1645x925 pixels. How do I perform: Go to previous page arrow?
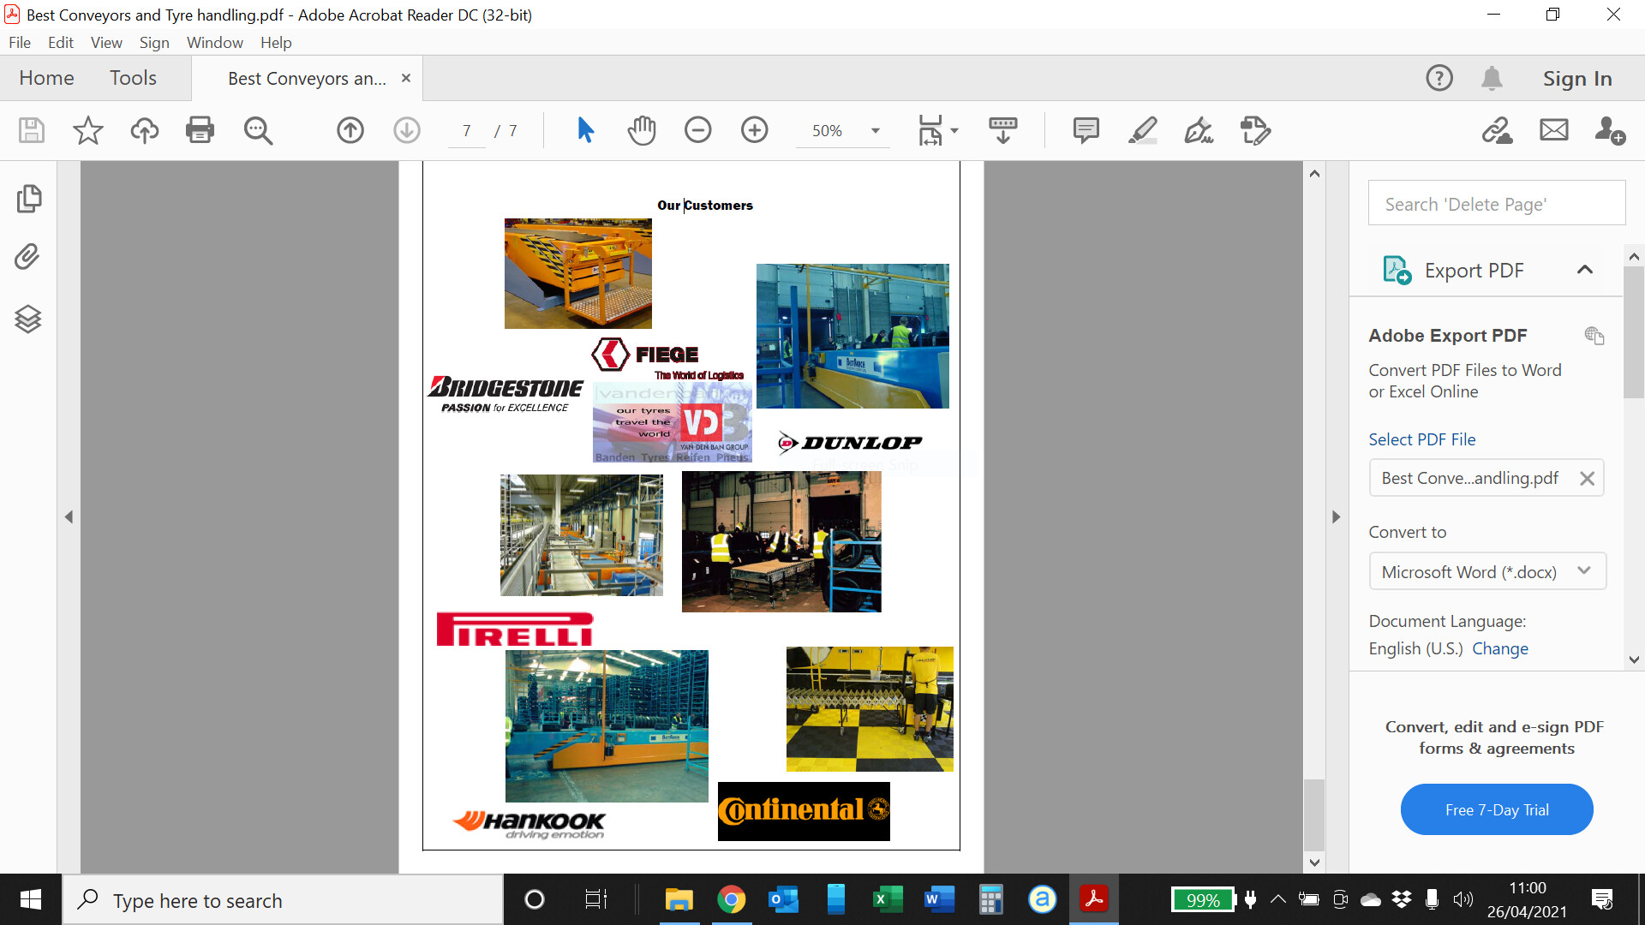tap(350, 130)
